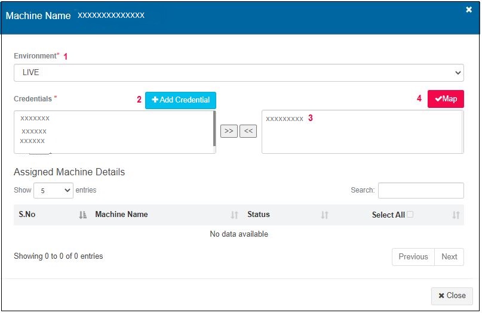Click the S.No column sort icon
The width and height of the screenshot is (482, 313).
tap(82, 215)
